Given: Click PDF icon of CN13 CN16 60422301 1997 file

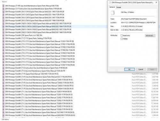Looking at the screenshot, I should click(x=4, y=18).
